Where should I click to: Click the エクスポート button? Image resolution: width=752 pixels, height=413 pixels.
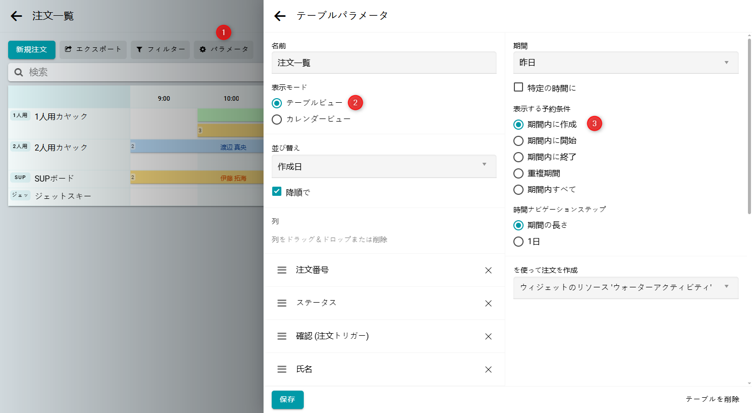tap(93, 50)
